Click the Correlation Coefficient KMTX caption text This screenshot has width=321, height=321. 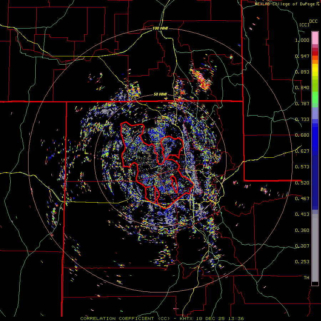click(x=162, y=319)
